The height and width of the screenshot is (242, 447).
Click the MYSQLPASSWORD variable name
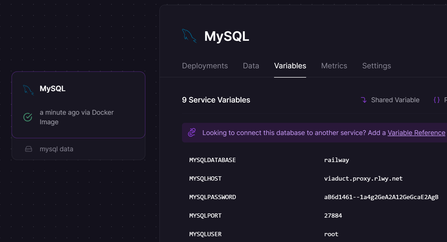212,197
